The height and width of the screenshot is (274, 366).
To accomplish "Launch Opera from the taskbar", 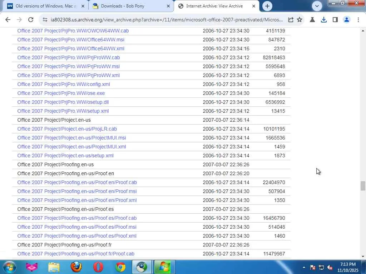I will [x=98, y=267].
